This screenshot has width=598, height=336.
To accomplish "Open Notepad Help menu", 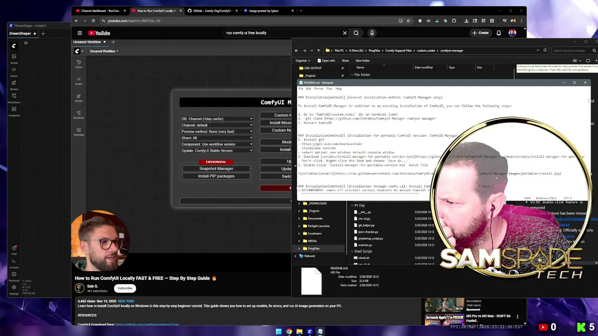I will tap(338, 89).
